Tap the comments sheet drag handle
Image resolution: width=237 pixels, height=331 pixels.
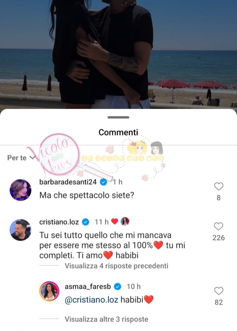click(118, 117)
